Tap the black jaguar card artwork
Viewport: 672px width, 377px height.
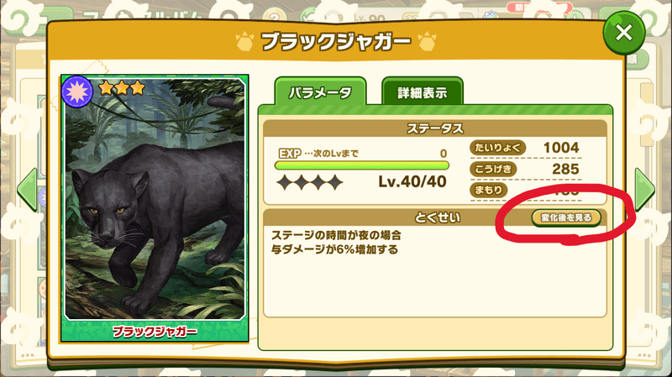click(155, 199)
